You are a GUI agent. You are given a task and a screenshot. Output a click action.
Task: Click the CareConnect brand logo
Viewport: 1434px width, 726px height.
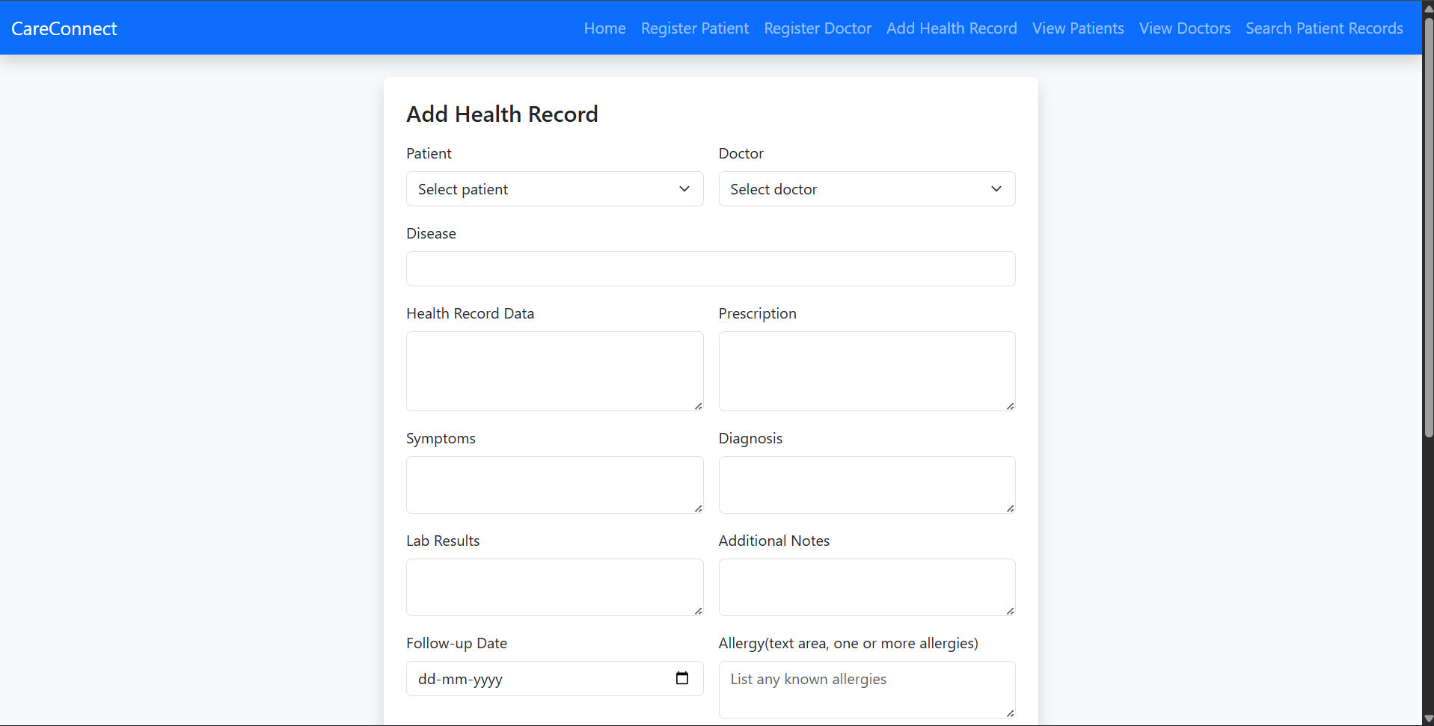[x=64, y=28]
